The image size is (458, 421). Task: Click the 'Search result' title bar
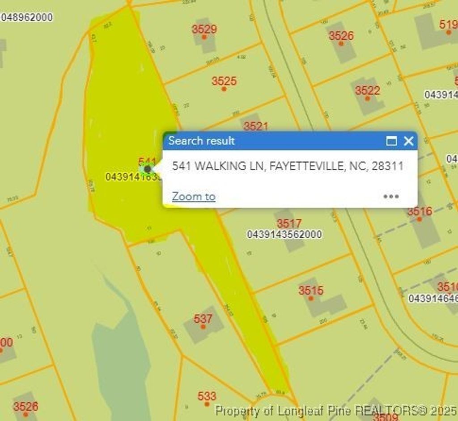click(x=268, y=141)
